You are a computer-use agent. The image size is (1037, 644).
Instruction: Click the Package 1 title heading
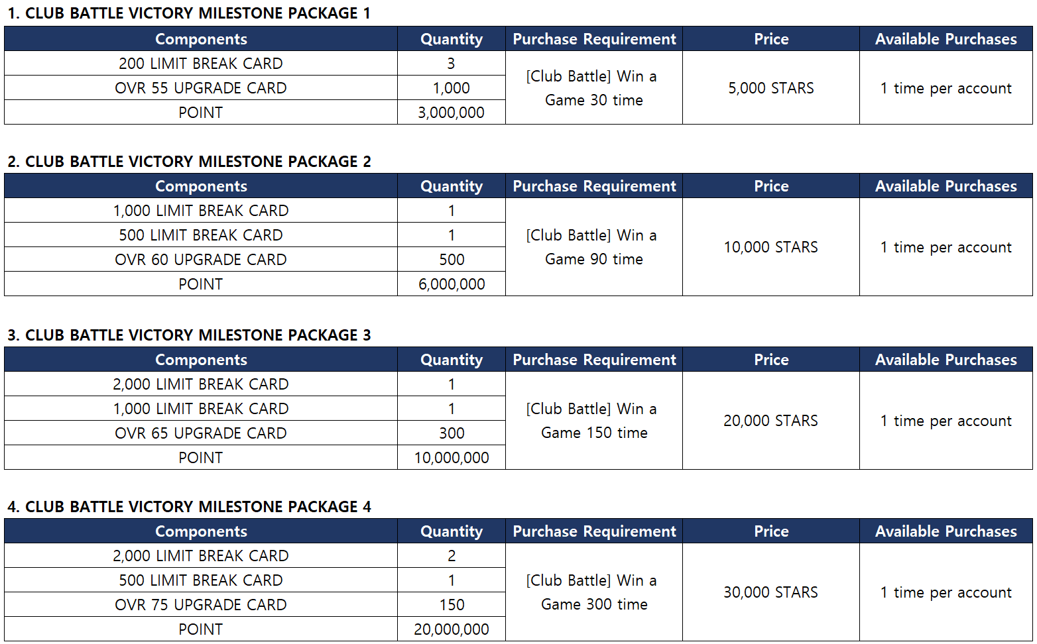[x=189, y=13]
